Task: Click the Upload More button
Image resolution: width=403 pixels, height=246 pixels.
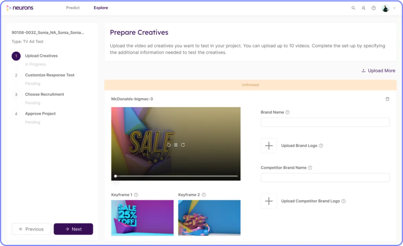Action: click(378, 71)
